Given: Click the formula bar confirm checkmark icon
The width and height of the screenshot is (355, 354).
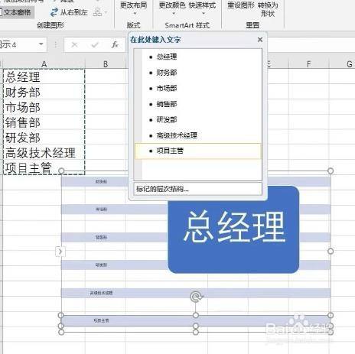Looking at the screenshot, I should point(95,45).
